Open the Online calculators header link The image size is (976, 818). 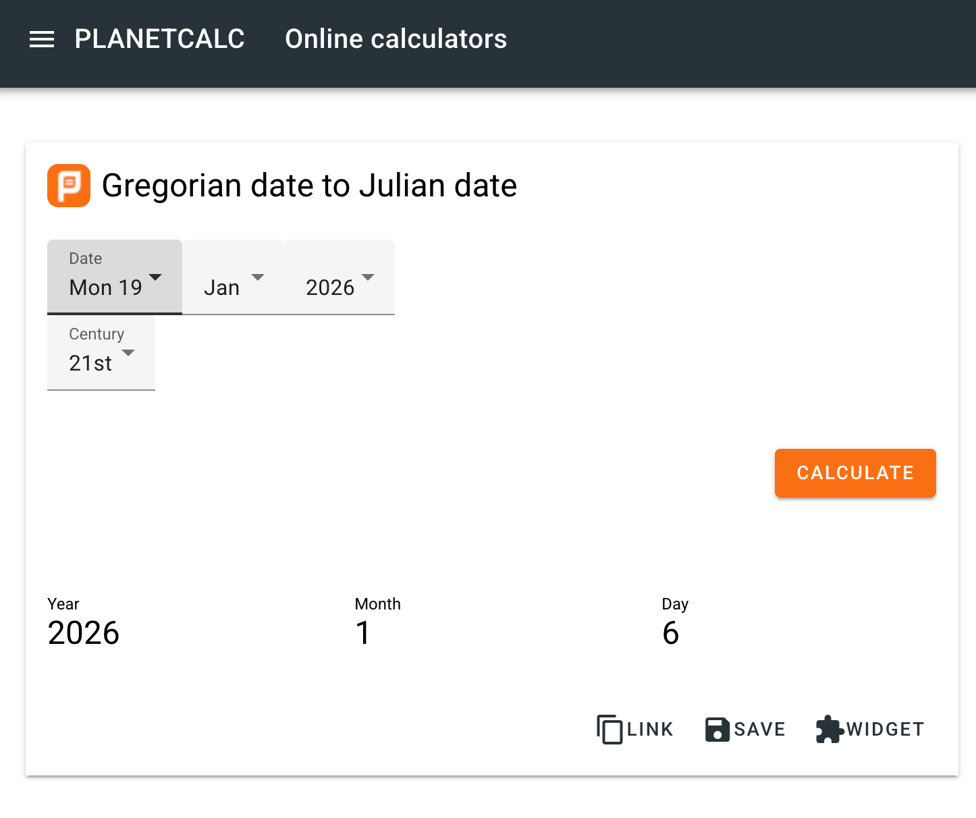click(396, 39)
